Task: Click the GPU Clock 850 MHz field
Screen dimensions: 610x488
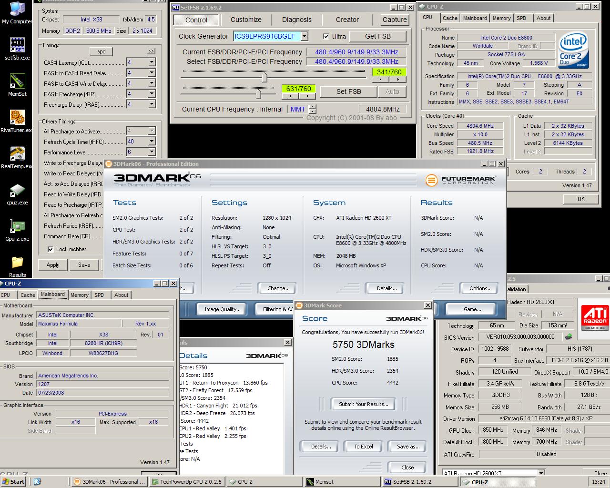Action: (x=493, y=430)
